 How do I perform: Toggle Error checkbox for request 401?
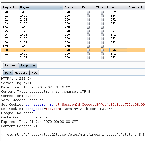(88, 16)
